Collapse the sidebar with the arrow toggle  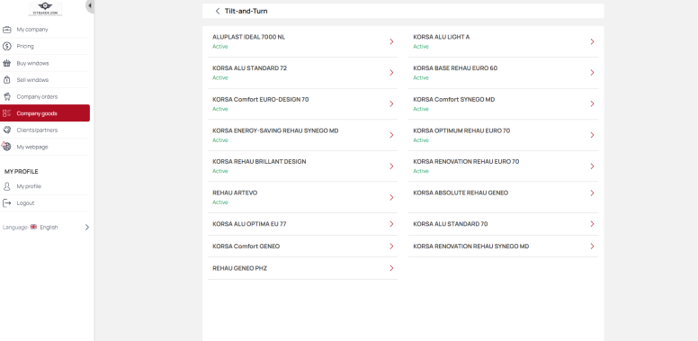click(89, 5)
